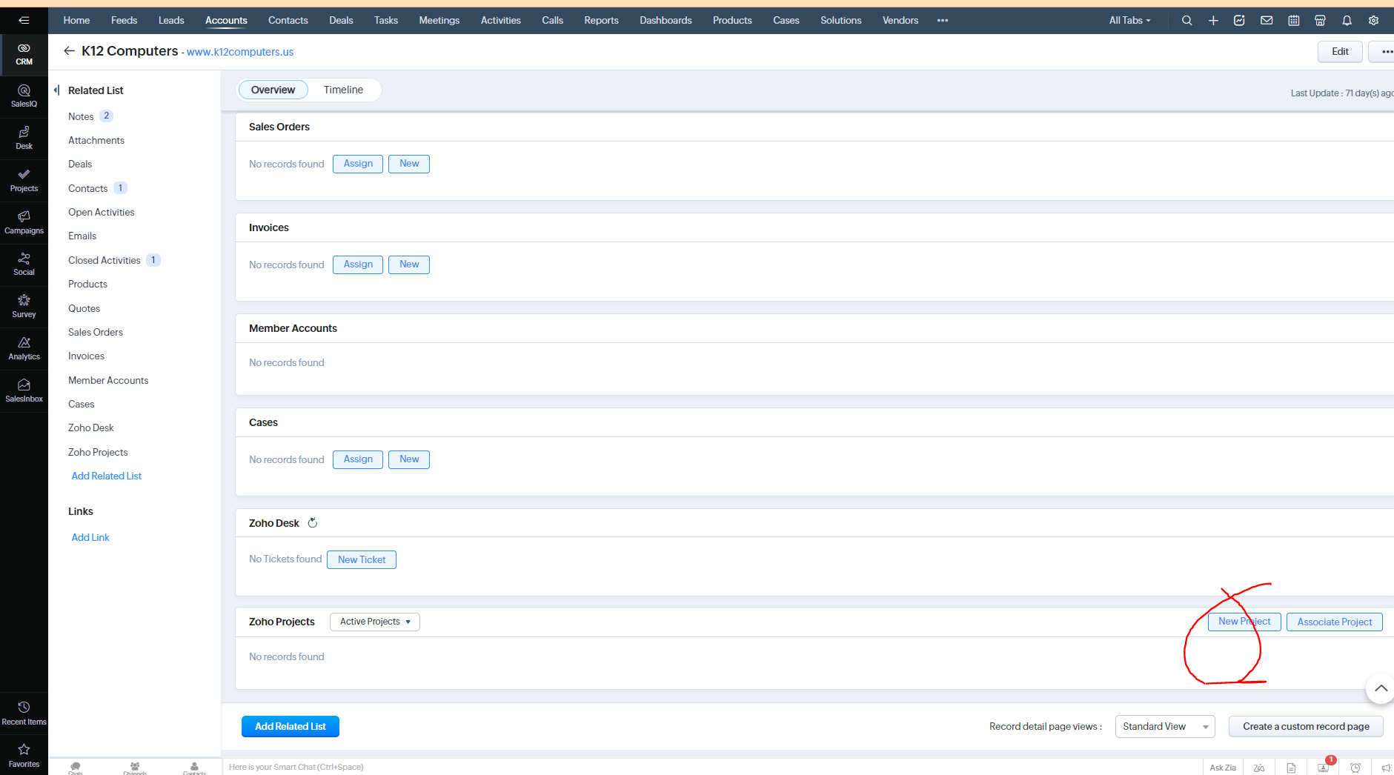Open Favorites in sidebar

point(24,756)
